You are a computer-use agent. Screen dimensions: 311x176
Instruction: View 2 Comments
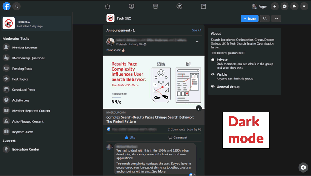176,129
